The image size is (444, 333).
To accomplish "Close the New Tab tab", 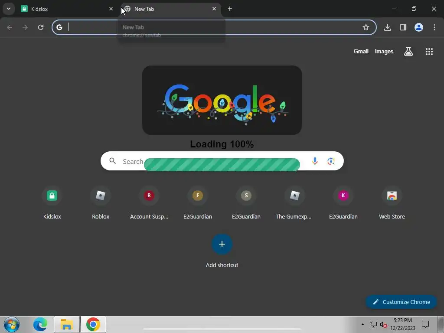I will 214,9.
